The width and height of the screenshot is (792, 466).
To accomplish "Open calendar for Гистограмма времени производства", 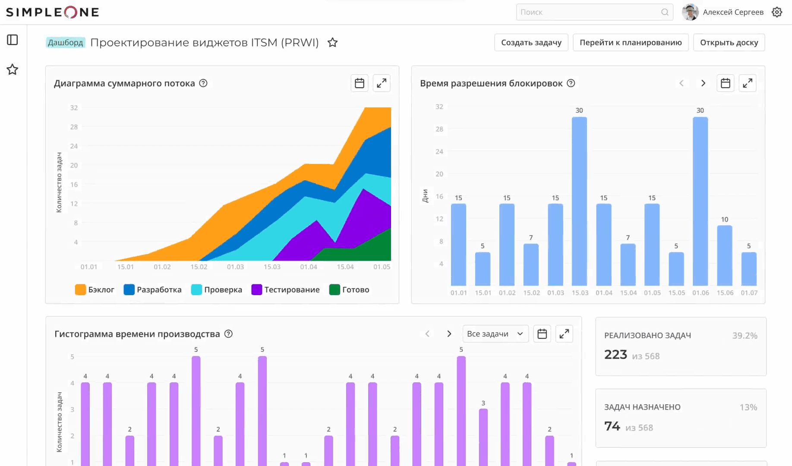I will 542,334.
